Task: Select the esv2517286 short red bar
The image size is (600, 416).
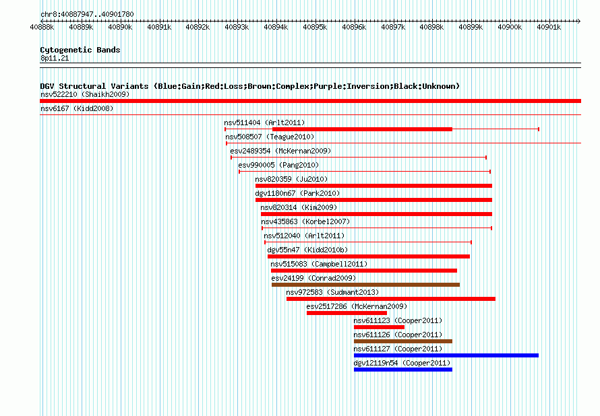Action: click(347, 313)
